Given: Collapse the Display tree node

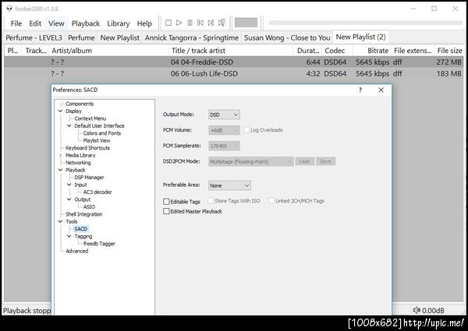Looking at the screenshot, I should 60,111.
